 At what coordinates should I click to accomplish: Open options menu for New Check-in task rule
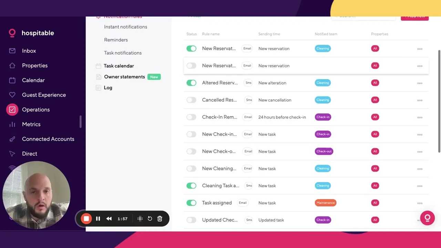(420, 135)
